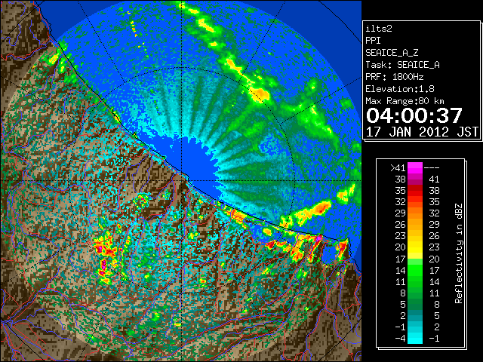The height and width of the screenshot is (362, 483).
Task: Click the 'ilts2' radar name text
Action: [379, 29]
